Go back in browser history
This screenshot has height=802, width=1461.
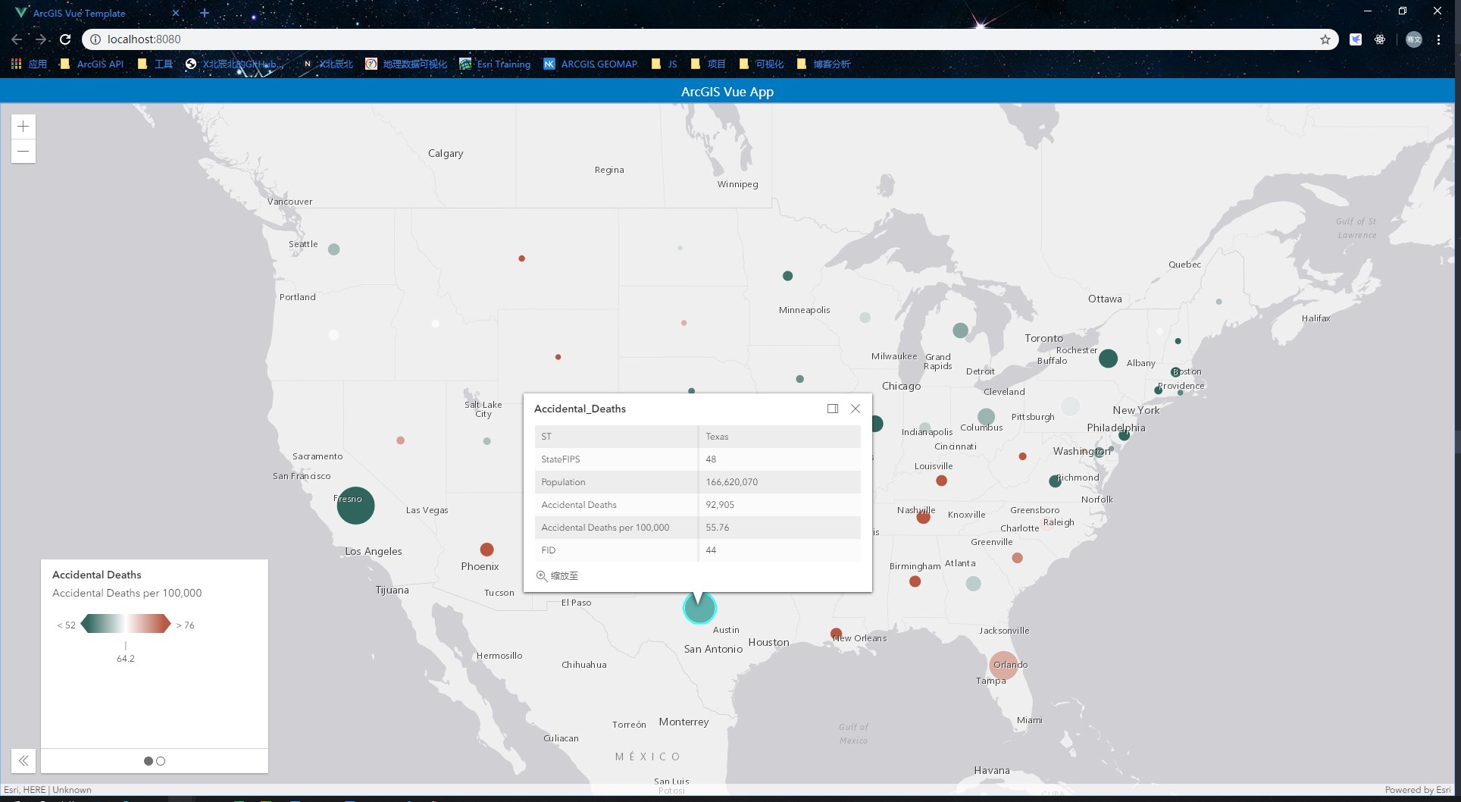(x=17, y=39)
